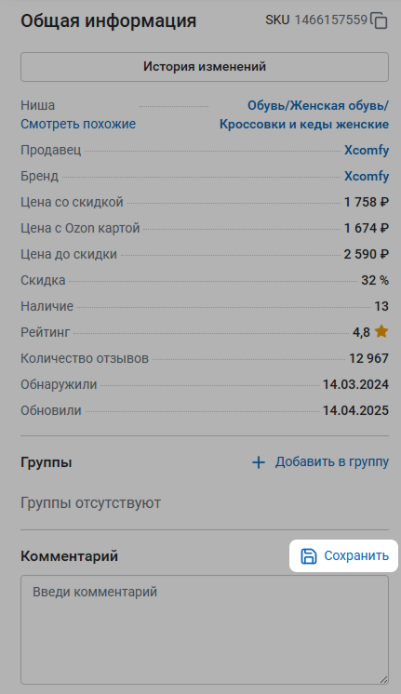Click Добавить в группу link

[x=332, y=461]
